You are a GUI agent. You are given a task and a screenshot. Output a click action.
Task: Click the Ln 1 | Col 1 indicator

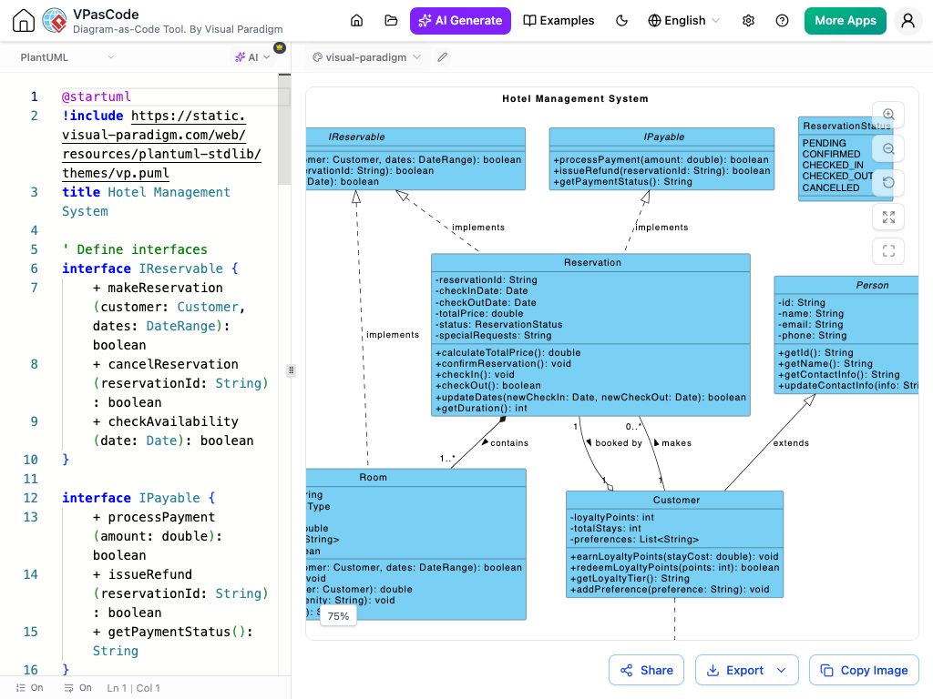133,688
